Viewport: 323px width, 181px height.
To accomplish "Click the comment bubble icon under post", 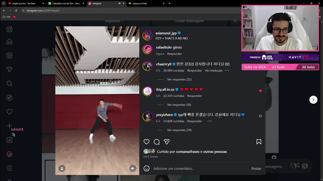I will pos(157,142).
